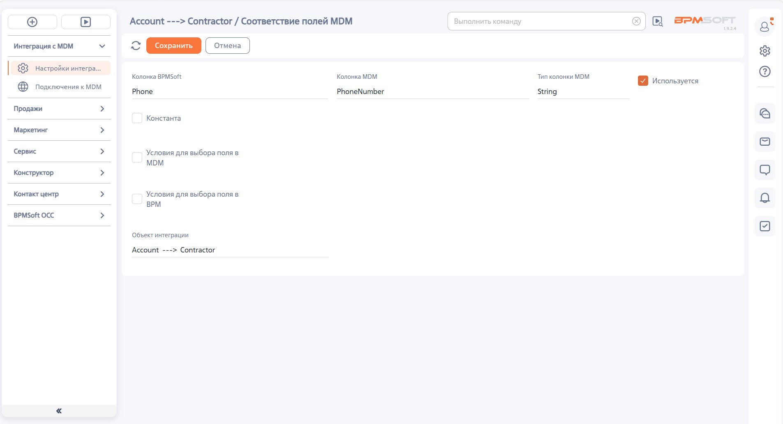The width and height of the screenshot is (783, 424).
Task: Click the Отмена button
Action: [x=227, y=46]
